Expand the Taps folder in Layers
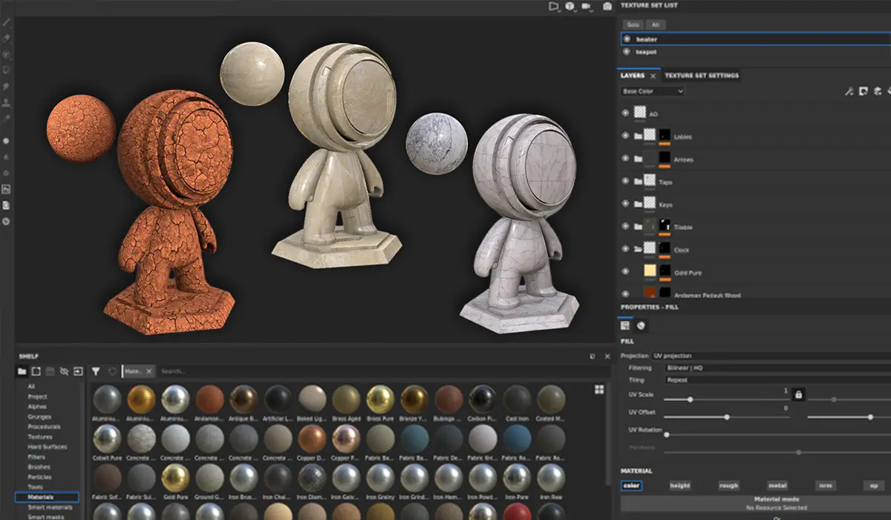Screen dimensions: 891x520 [x=638, y=181]
